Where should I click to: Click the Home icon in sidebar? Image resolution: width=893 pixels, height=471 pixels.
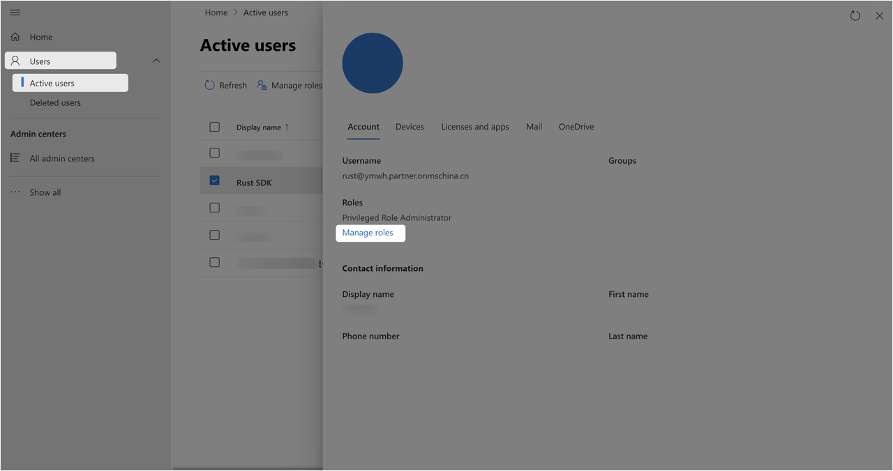click(x=14, y=36)
